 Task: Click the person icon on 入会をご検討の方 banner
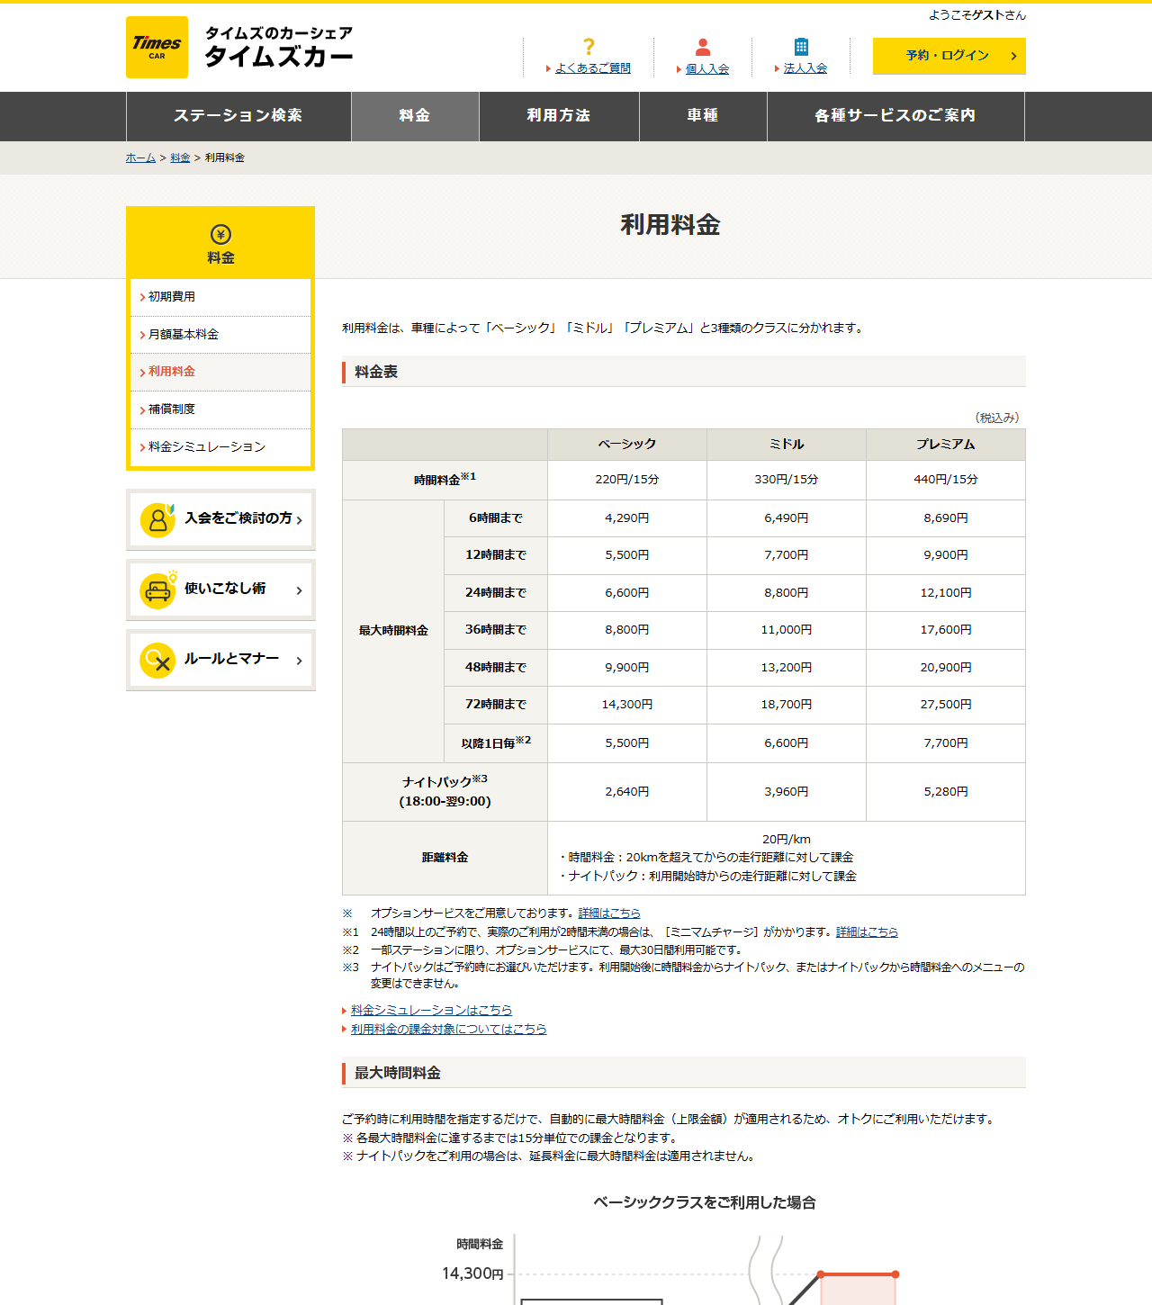(157, 519)
